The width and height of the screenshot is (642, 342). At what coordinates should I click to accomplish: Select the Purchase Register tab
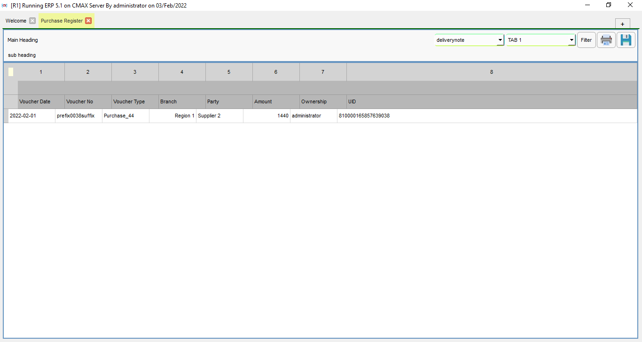(62, 21)
